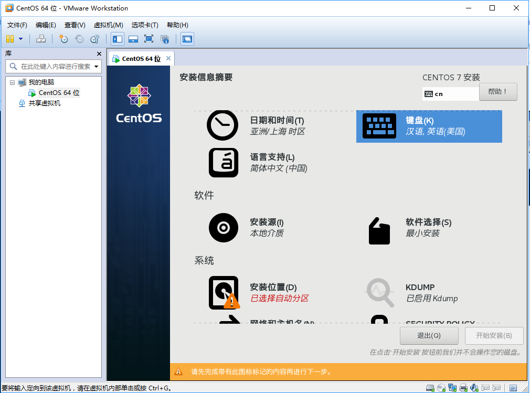Toggle the thumbnail bar view
Screen dimensions: 530x393
tap(133, 39)
